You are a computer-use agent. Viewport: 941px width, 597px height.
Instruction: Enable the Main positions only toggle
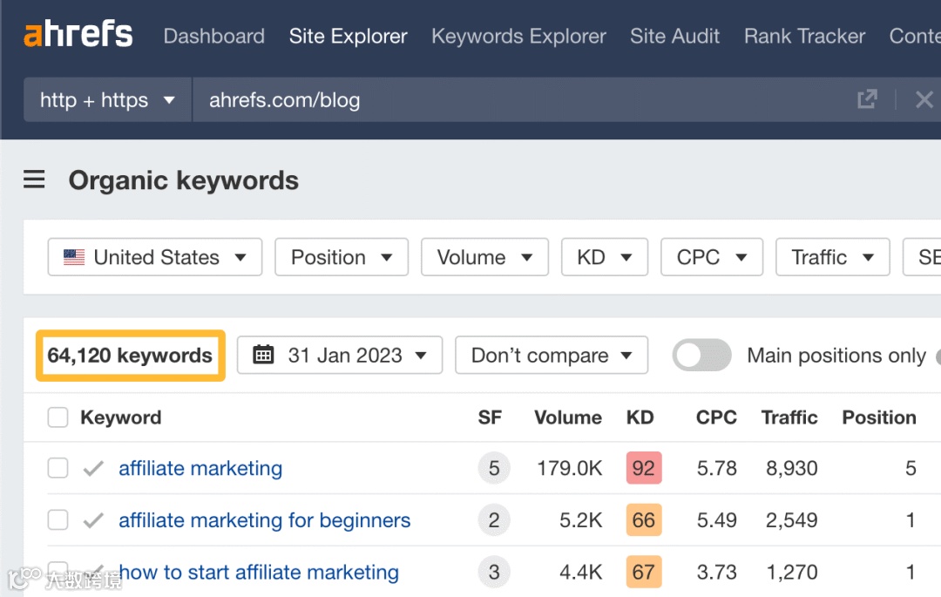click(701, 355)
